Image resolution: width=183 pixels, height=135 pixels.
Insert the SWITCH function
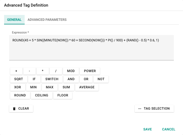(x=52, y=79)
